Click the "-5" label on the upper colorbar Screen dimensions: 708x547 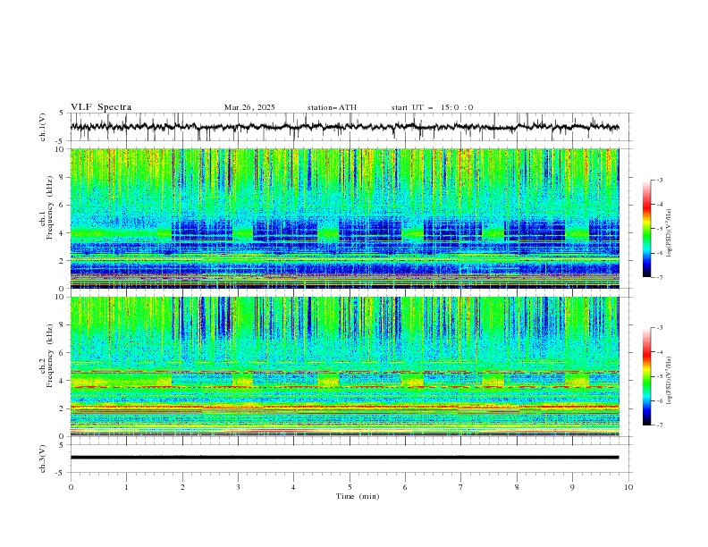659,229
